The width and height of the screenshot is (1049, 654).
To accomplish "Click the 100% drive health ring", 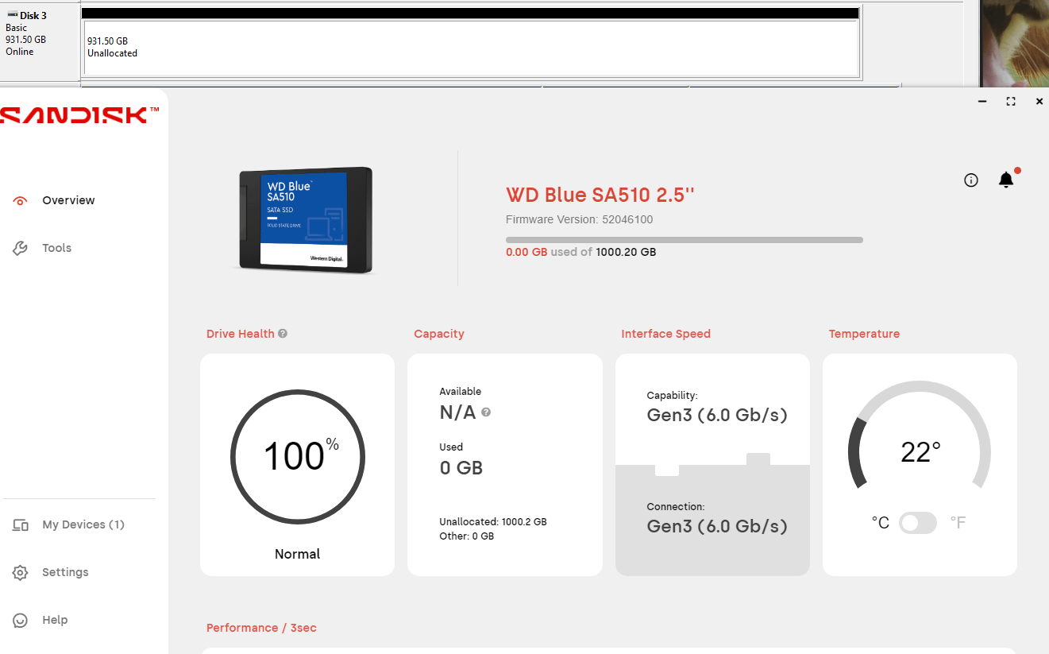I will click(x=297, y=457).
